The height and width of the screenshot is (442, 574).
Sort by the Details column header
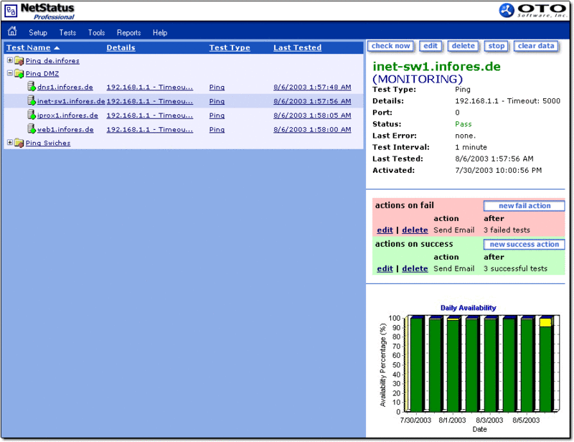(121, 47)
